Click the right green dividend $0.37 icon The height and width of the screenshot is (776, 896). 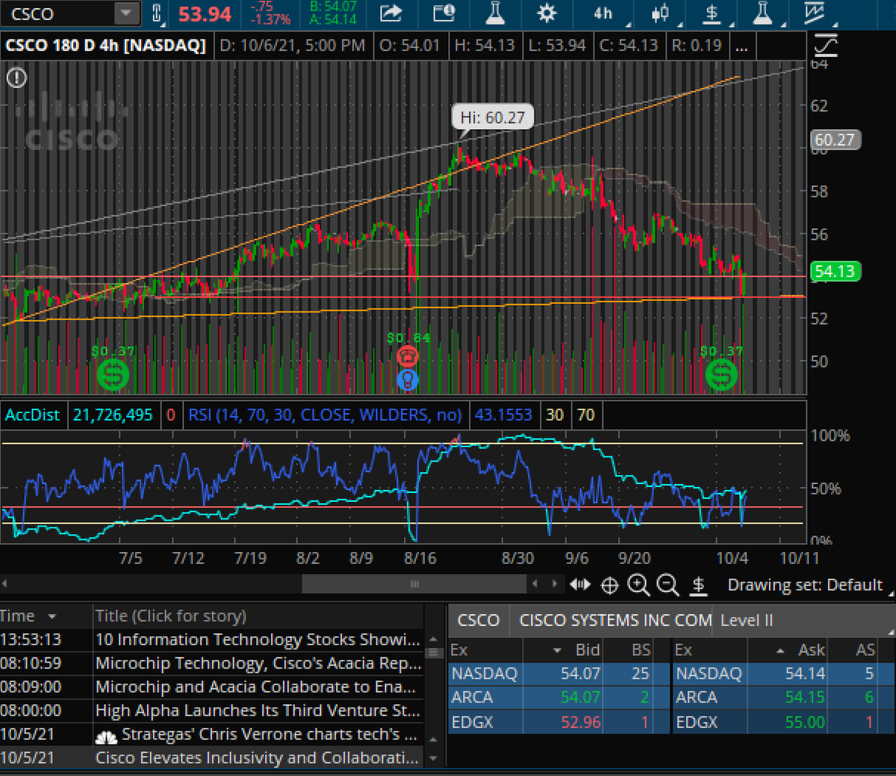[x=721, y=374]
